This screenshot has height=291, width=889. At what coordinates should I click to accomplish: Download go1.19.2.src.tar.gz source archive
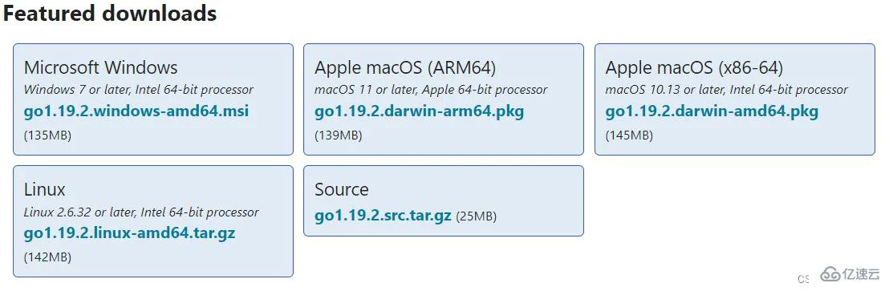click(x=383, y=216)
